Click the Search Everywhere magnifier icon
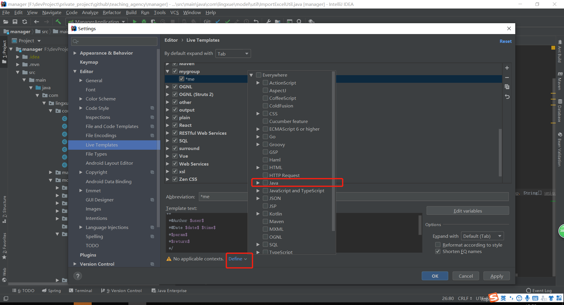564x305 pixels. point(299,21)
